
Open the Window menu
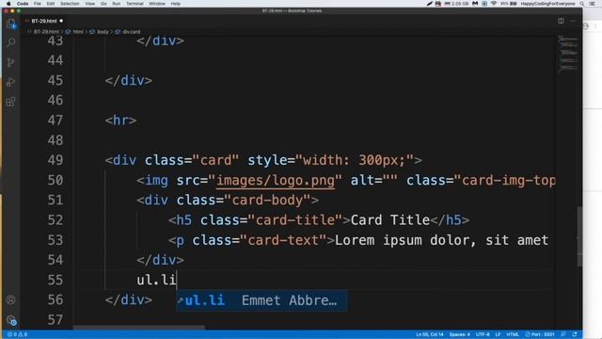[157, 4]
